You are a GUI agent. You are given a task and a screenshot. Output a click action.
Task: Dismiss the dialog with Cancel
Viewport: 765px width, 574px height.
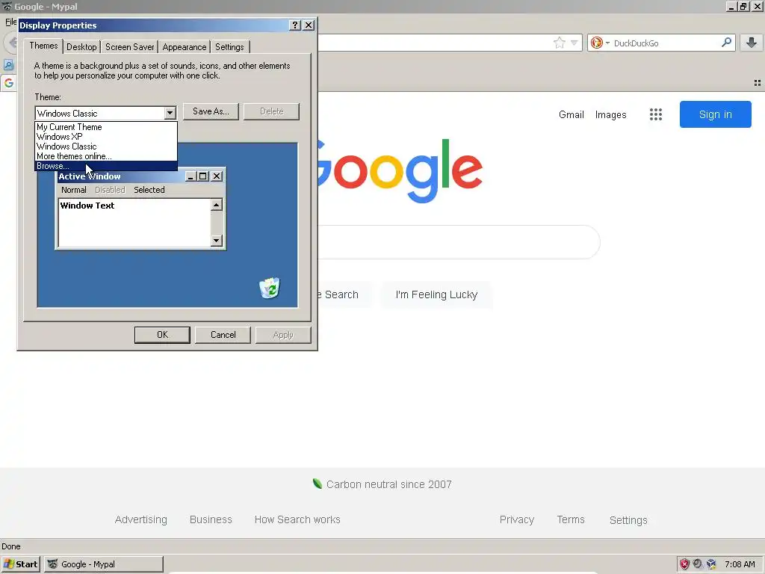click(223, 335)
